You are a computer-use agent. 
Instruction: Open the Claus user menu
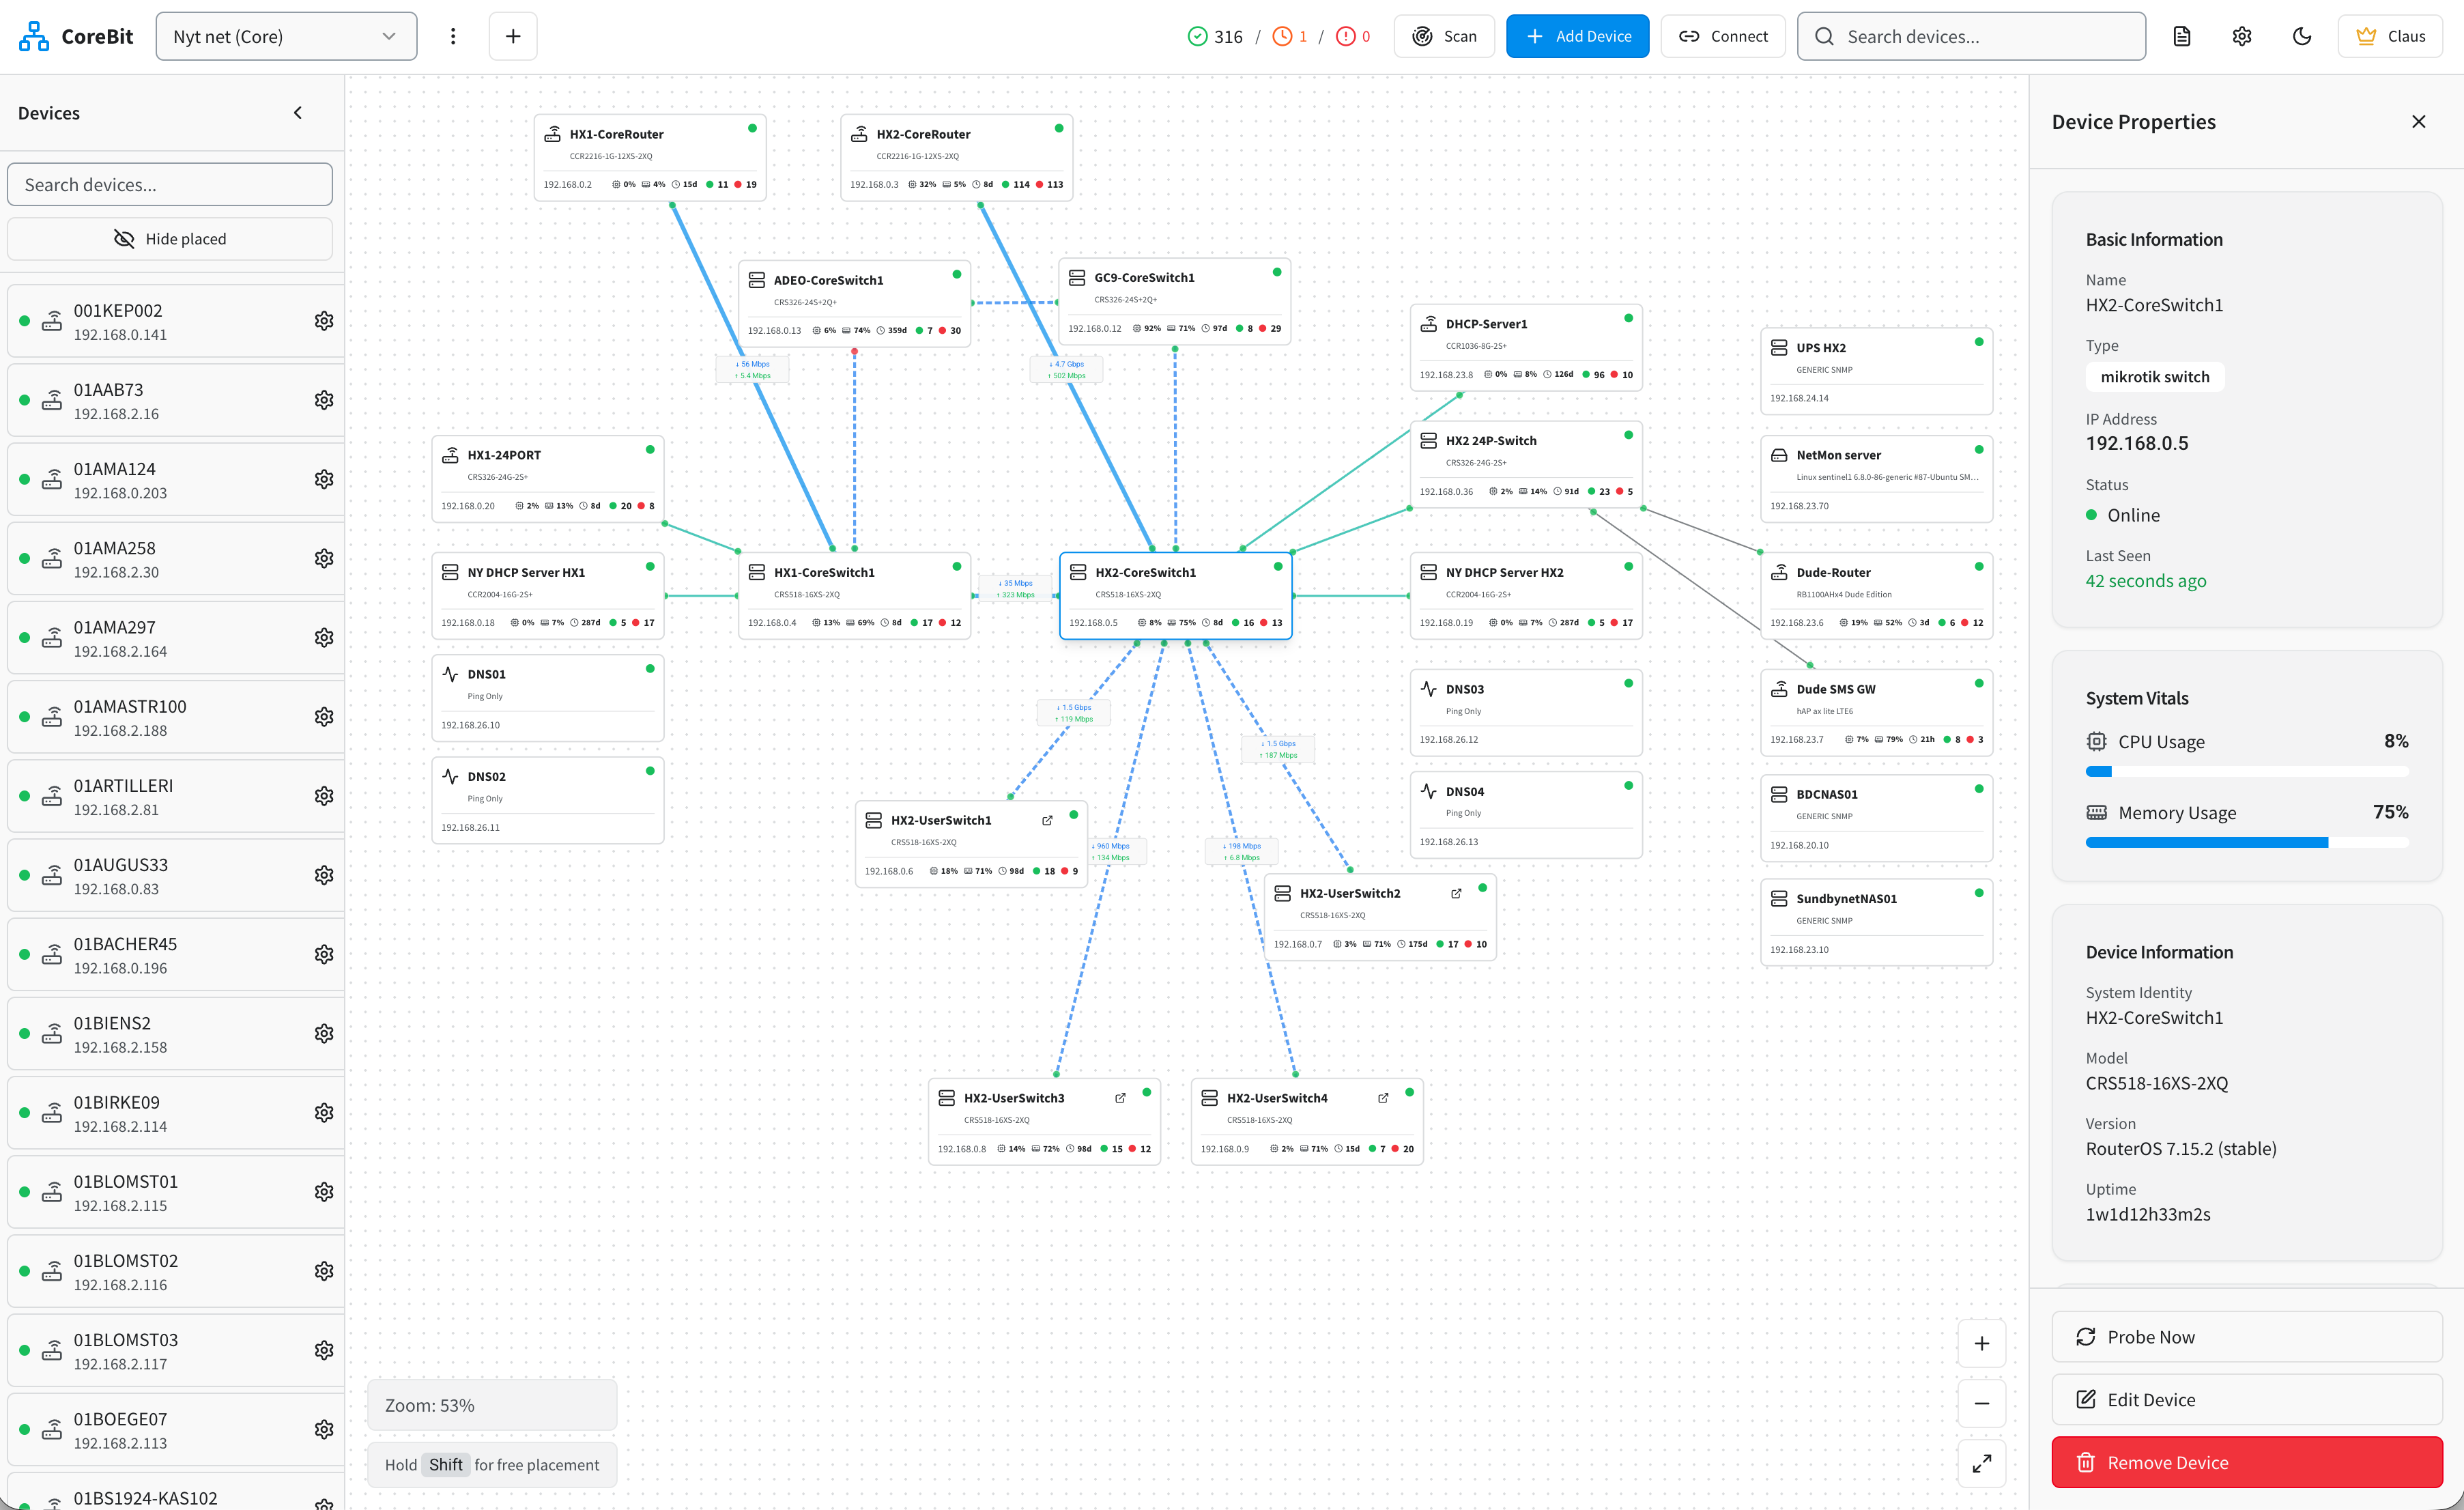click(x=2389, y=36)
